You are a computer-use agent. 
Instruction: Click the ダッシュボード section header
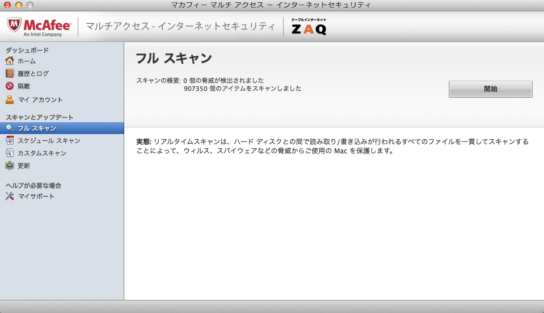(27, 50)
